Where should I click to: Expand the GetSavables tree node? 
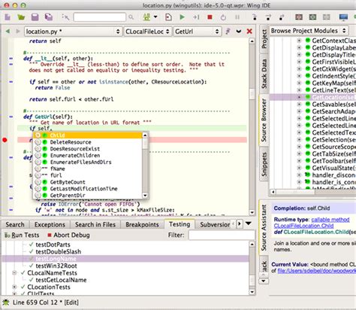click(299, 104)
